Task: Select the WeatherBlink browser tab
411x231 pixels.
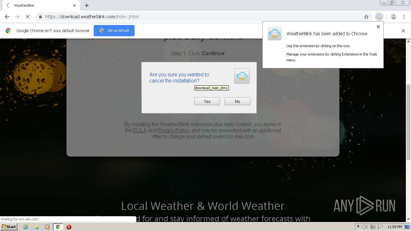Action: point(41,5)
